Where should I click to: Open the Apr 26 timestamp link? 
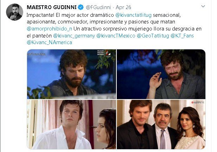click(x=123, y=7)
